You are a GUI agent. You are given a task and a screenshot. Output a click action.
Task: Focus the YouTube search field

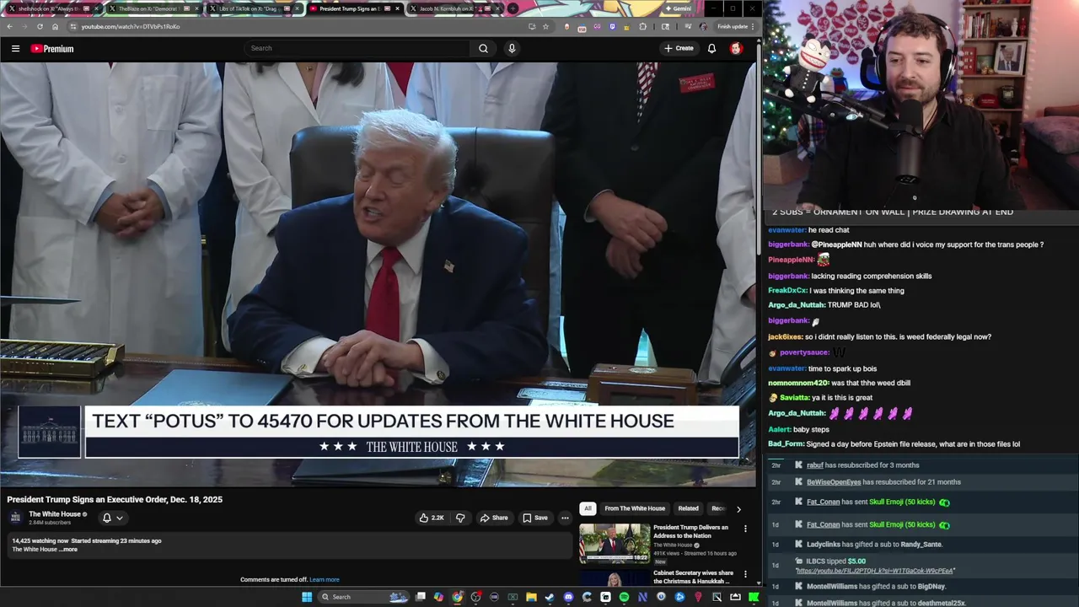pos(357,48)
